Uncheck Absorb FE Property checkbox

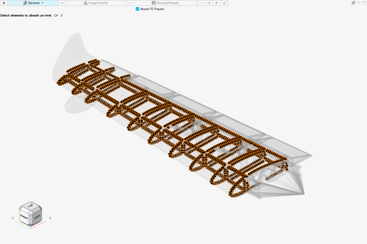coord(137,9)
